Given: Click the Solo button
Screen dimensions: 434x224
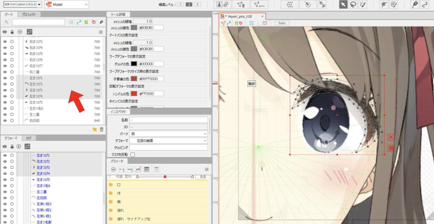Looking at the screenshot, I should [x=282, y=23].
